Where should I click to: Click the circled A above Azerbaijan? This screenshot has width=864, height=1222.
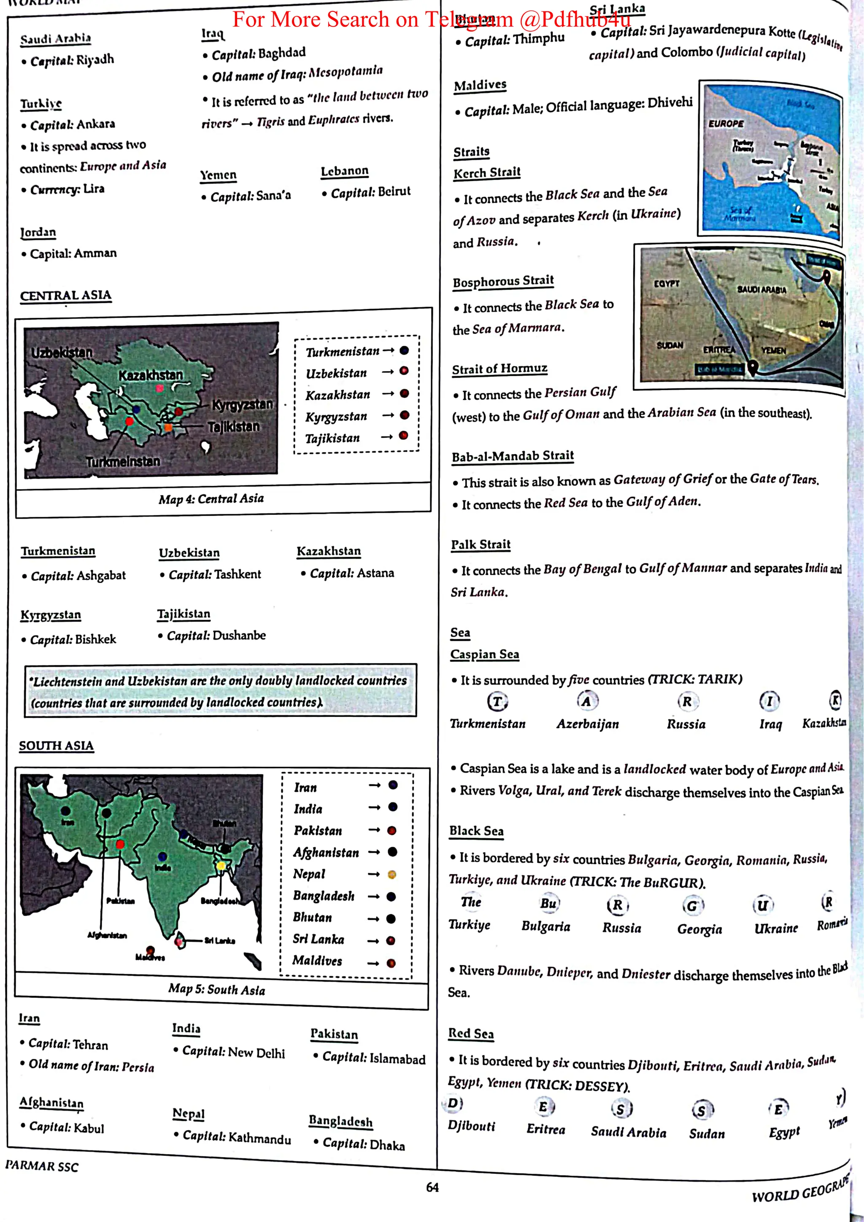[587, 701]
